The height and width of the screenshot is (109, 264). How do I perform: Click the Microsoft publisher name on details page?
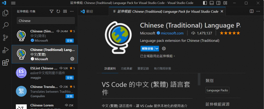(148, 33)
